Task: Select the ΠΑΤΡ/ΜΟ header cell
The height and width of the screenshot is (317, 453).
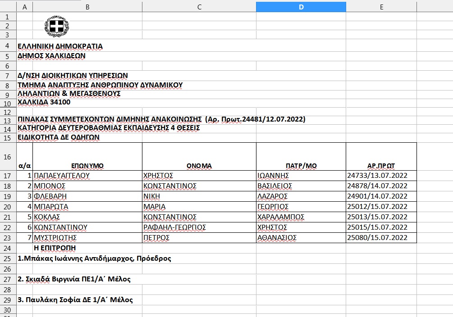Action: [x=301, y=166]
